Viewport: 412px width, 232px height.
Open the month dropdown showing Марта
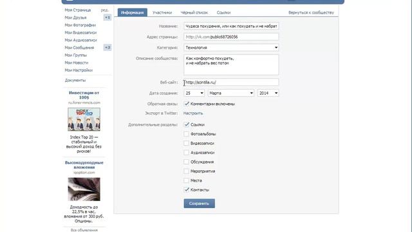[231, 93]
